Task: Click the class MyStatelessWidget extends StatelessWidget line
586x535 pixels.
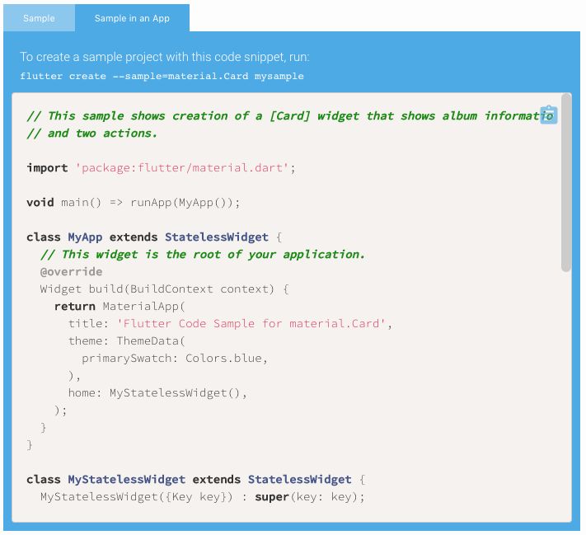Action: tap(196, 479)
